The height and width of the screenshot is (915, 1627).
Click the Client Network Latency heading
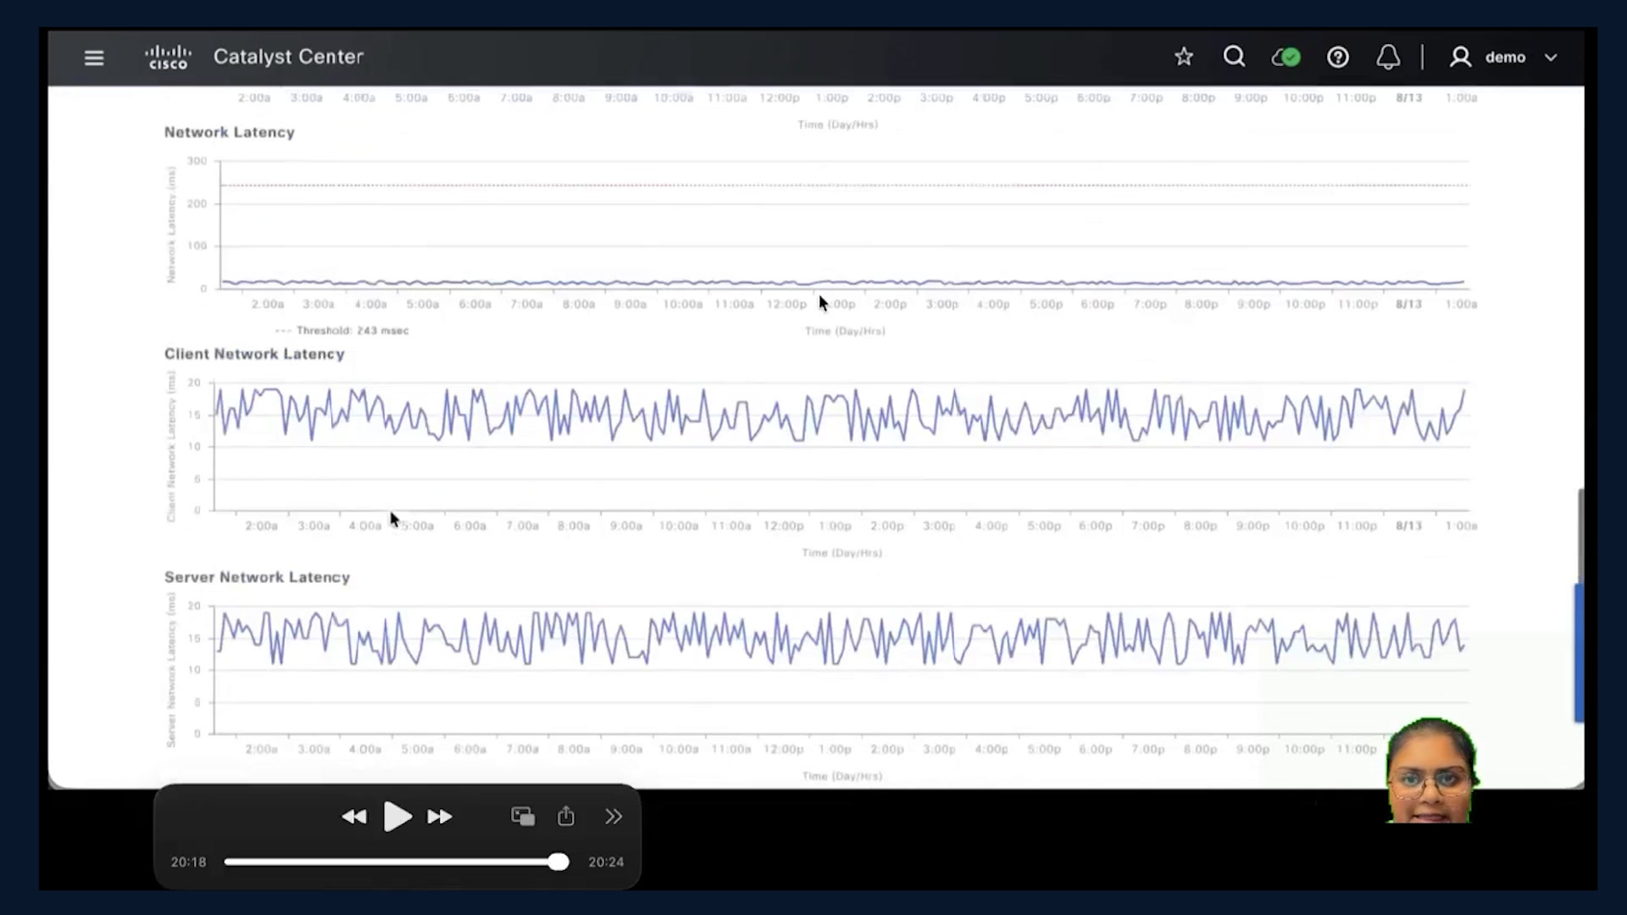coord(254,354)
